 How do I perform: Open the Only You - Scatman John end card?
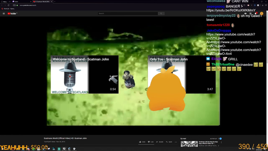[x=181, y=74]
